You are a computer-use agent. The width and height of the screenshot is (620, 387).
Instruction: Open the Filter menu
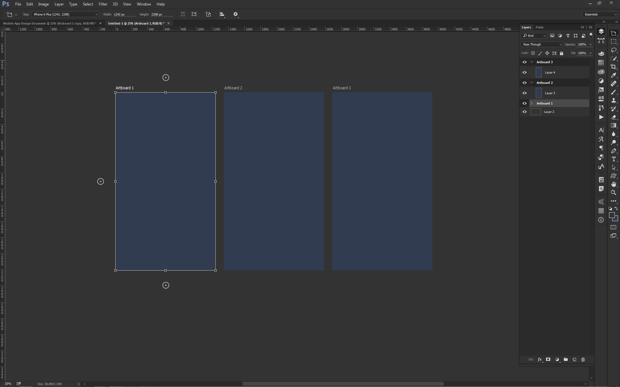point(103,4)
